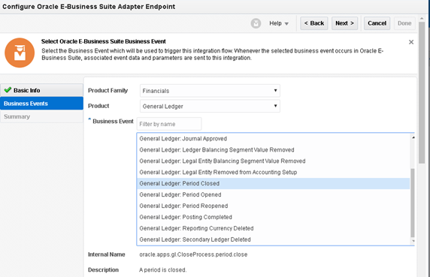Click the Next button
430x277 pixels.
pos(344,23)
